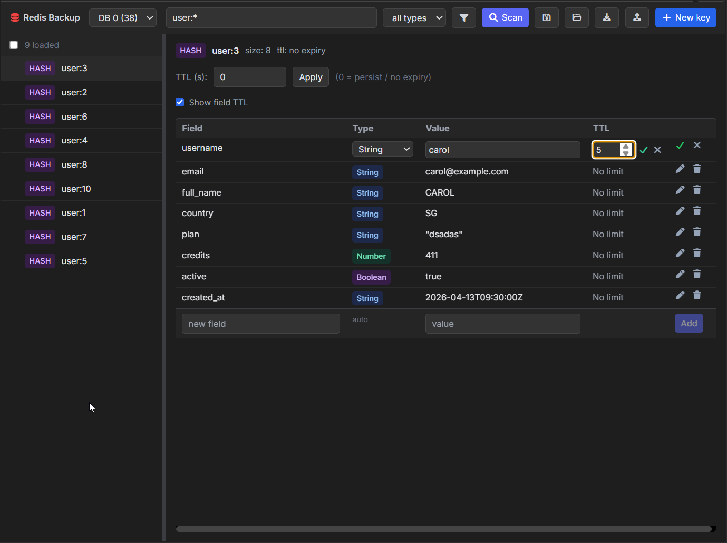Click the Boolean type badge for active
This screenshot has height=543, width=727.
371,277
